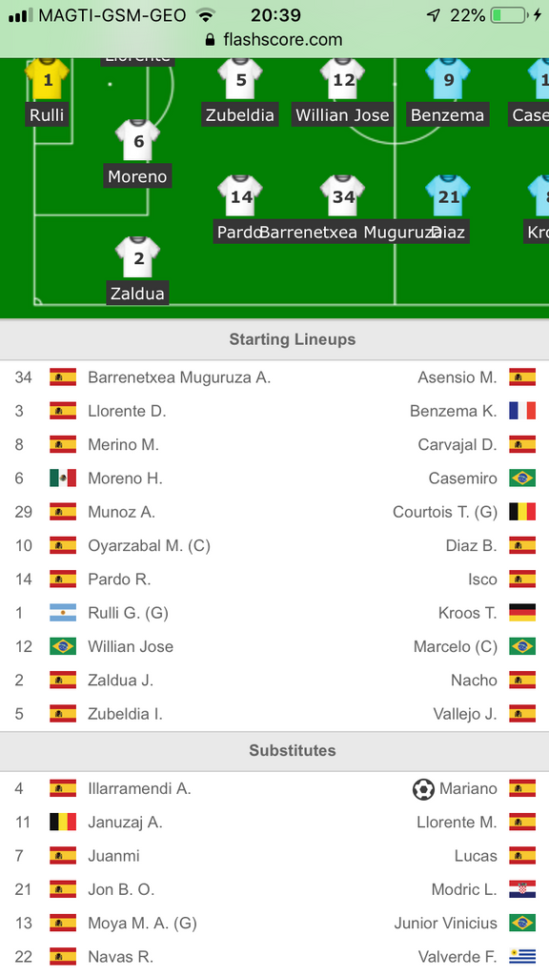
Task: Tap the Starting Lineups section header
Action: point(274,339)
